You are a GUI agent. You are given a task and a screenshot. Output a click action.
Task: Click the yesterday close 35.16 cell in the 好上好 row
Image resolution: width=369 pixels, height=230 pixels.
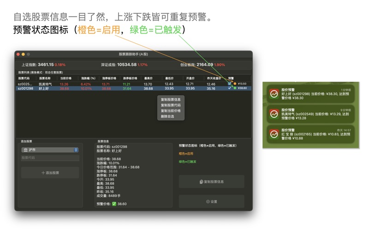[x=211, y=88]
